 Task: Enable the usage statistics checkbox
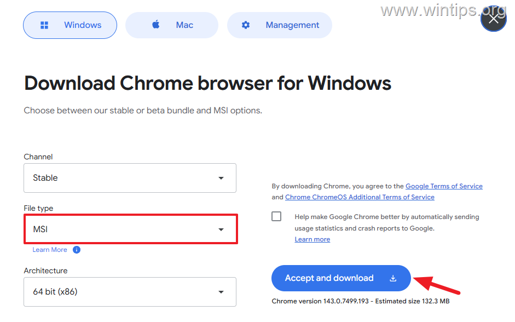coord(276,216)
